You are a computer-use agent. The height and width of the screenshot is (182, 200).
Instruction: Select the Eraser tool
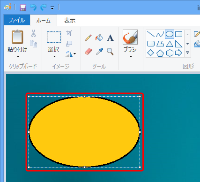pos(89,52)
